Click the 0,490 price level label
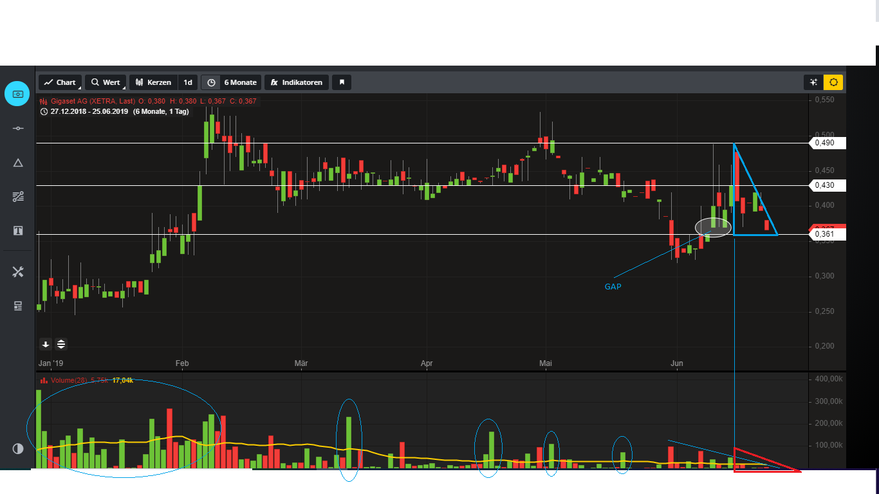The image size is (879, 494). [827, 143]
